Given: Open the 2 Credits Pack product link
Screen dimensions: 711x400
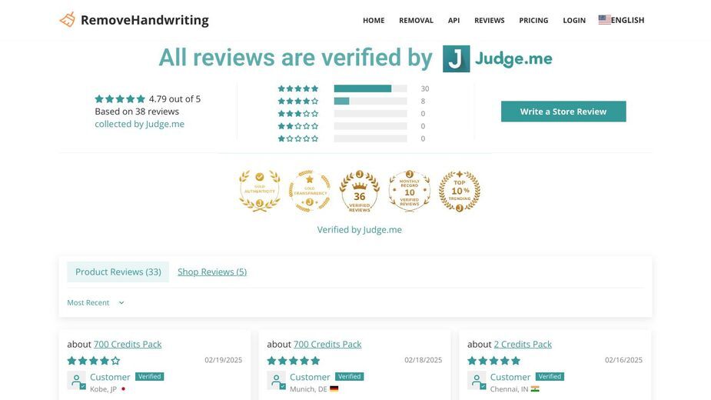Looking at the screenshot, I should coord(523,344).
